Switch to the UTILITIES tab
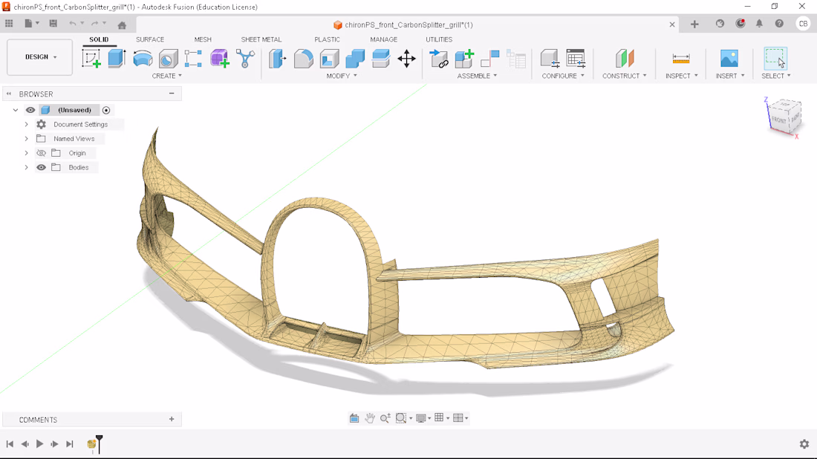The width and height of the screenshot is (817, 459). pyautogui.click(x=439, y=39)
